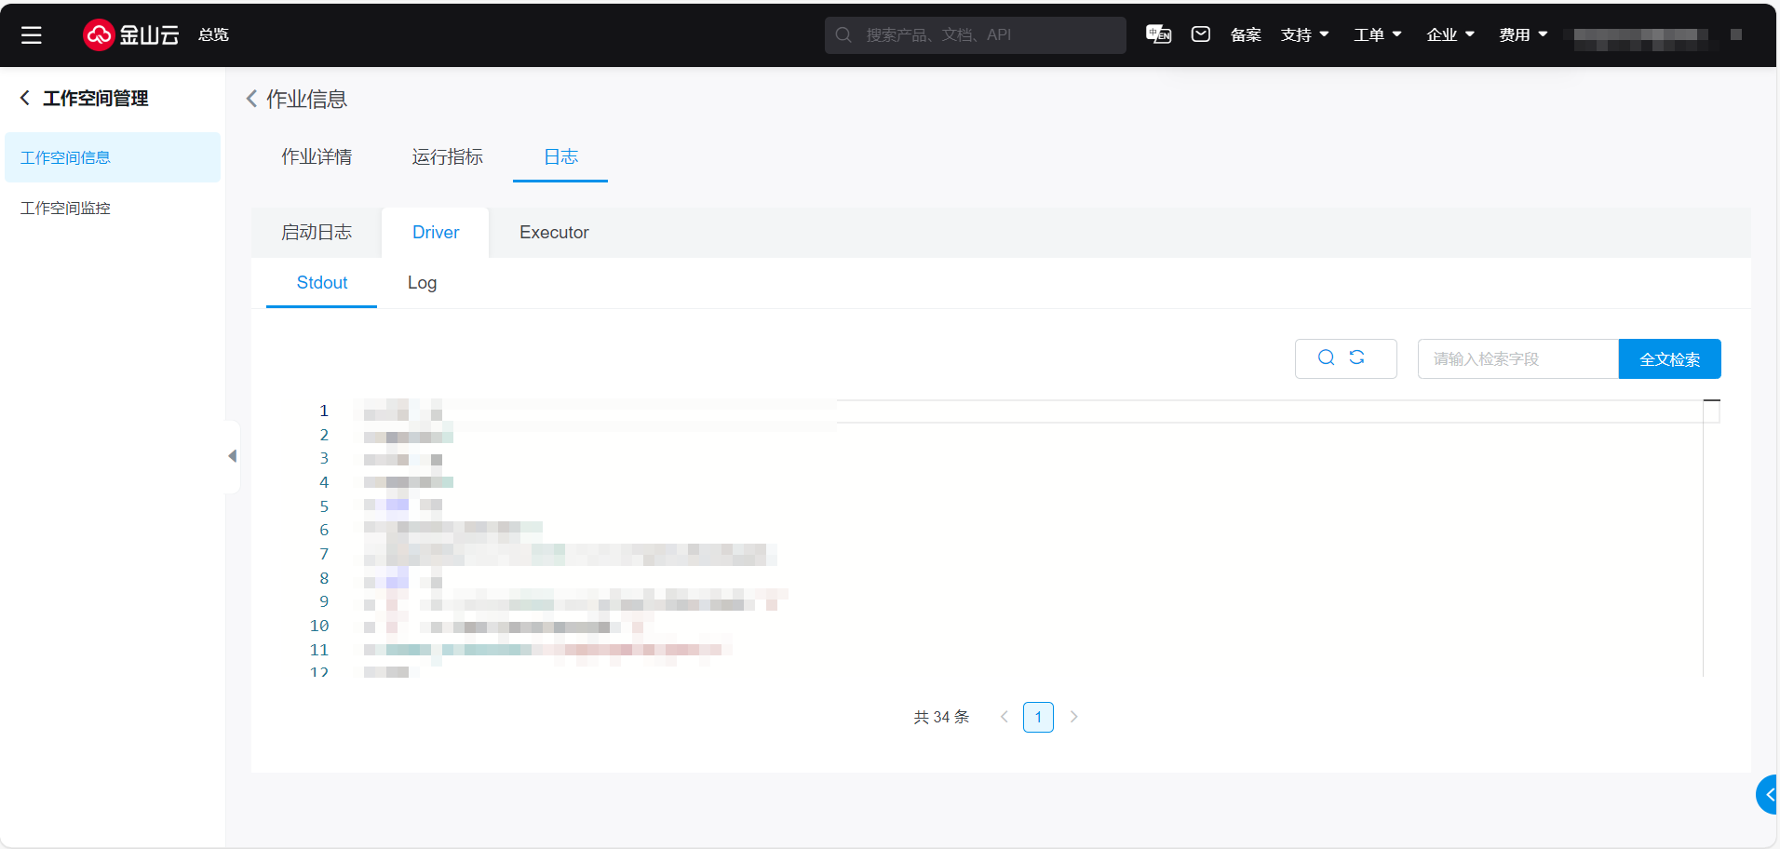Click the 共 34 条 total count
Screen dimensions: 1780x849
pyautogui.click(x=941, y=717)
